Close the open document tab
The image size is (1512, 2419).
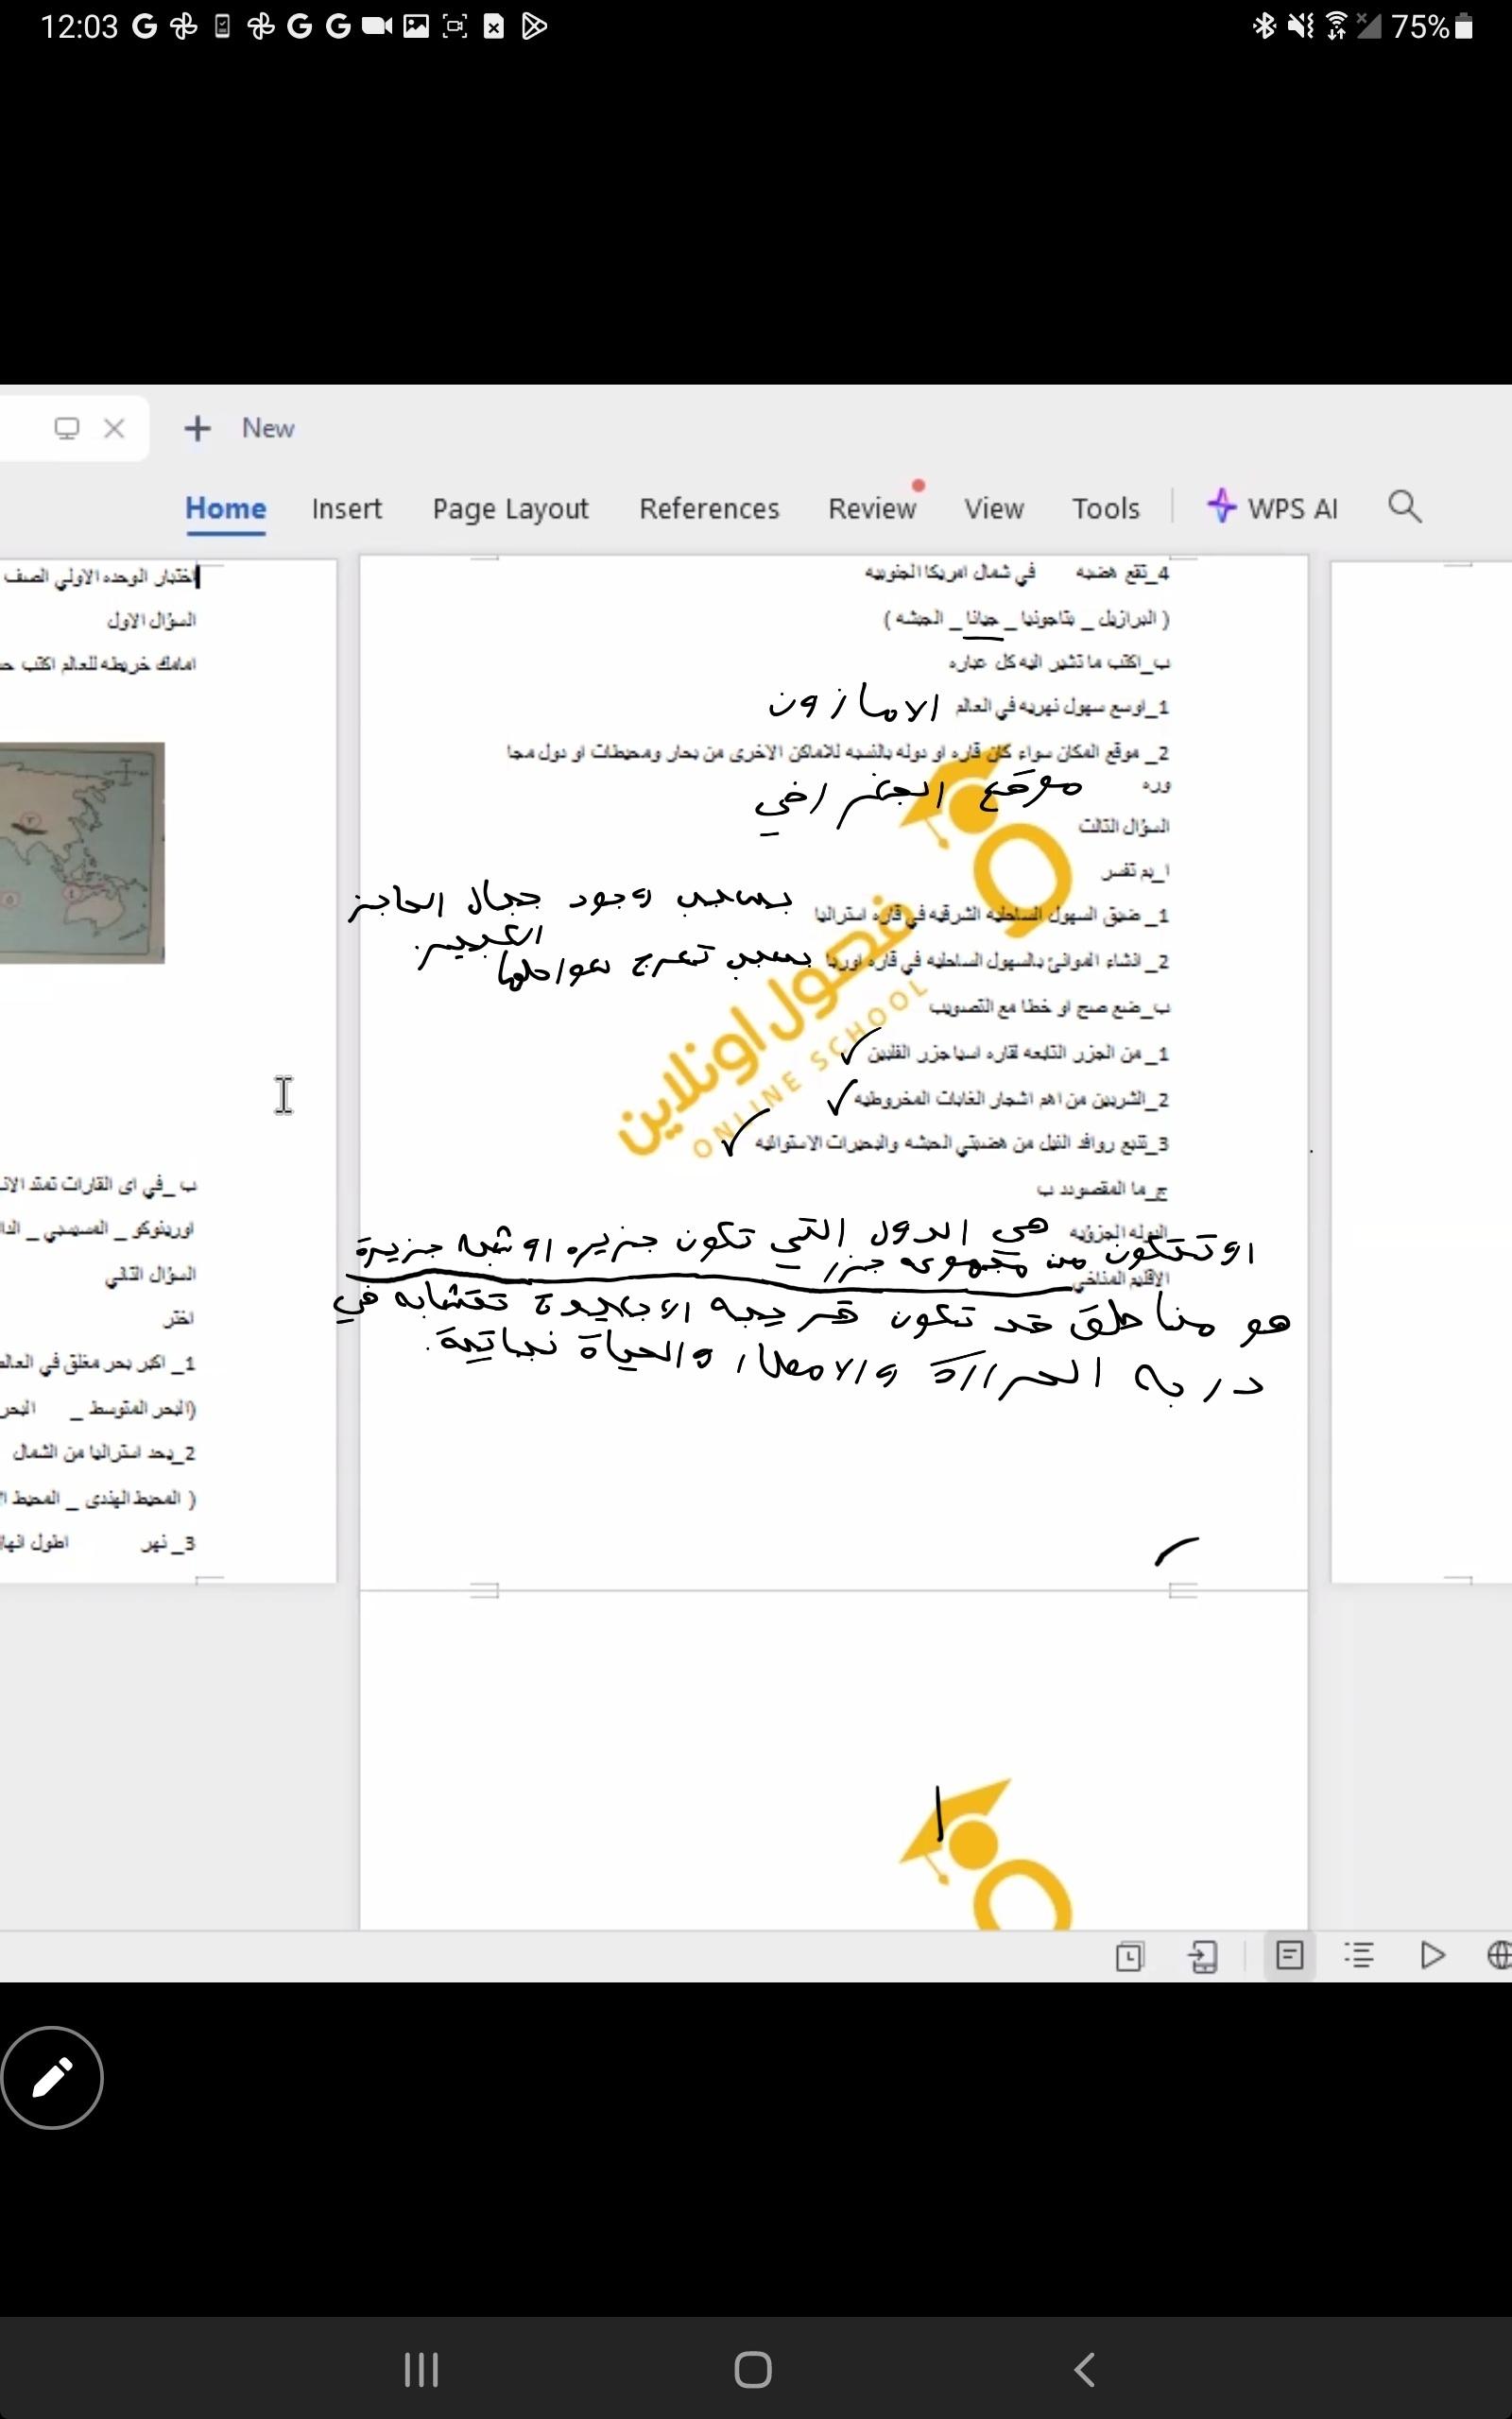[114, 429]
